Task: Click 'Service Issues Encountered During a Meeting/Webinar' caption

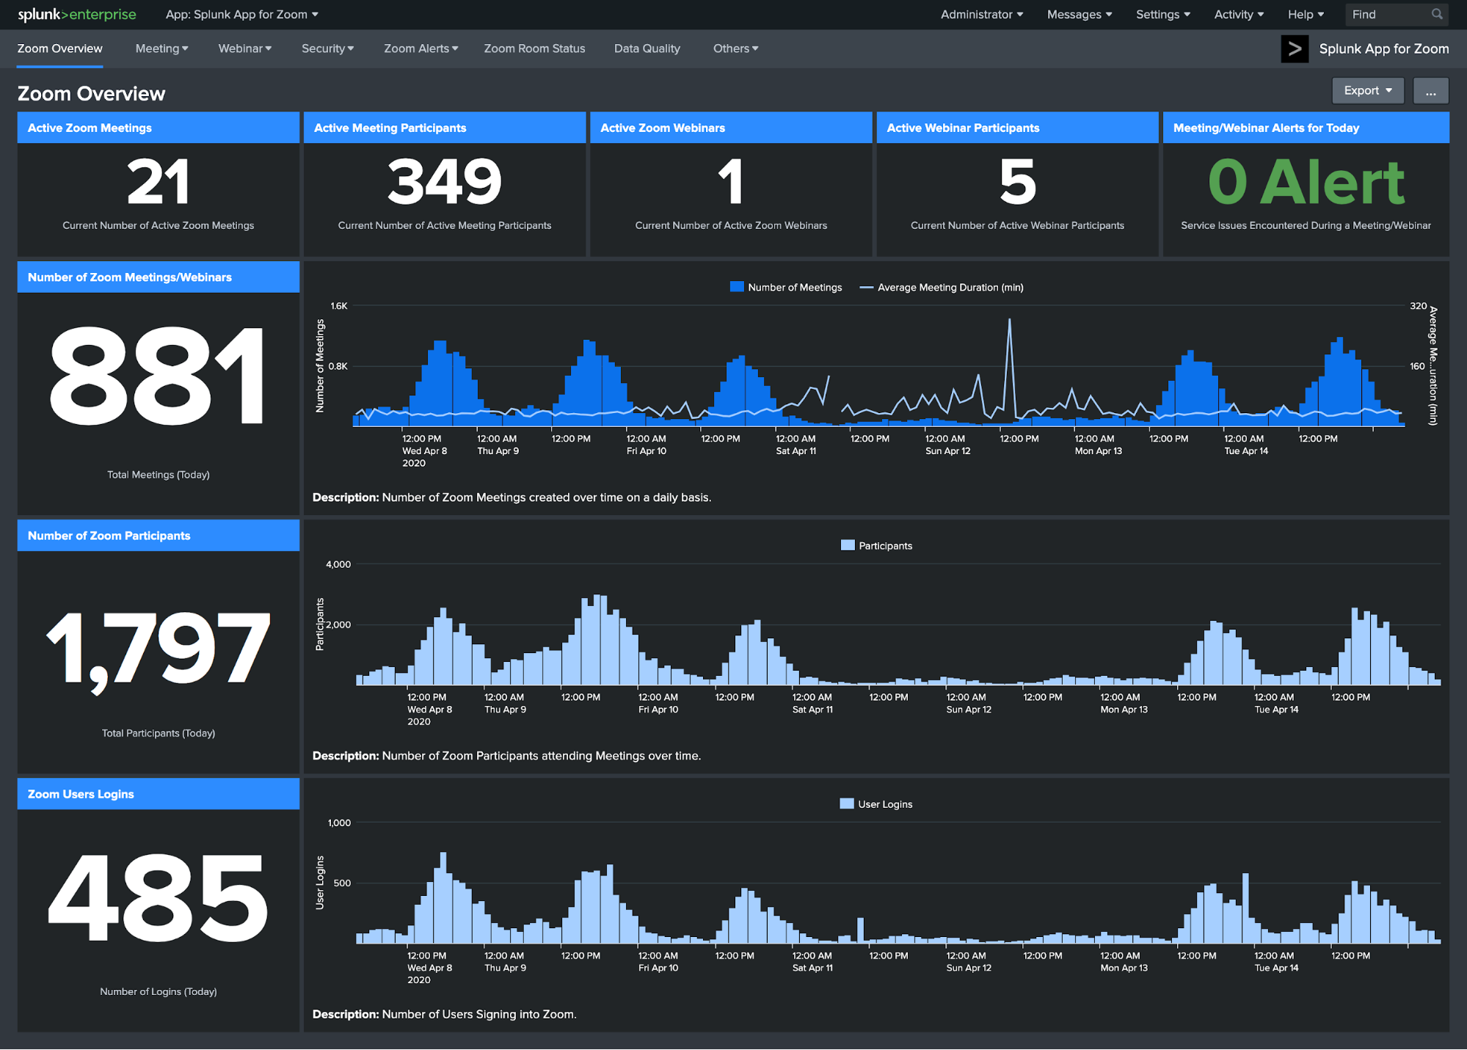Action: pos(1306,225)
